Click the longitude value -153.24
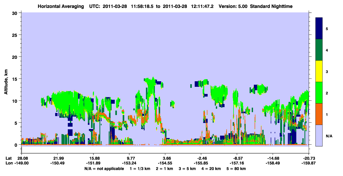The height and width of the screenshot is (176, 343). coord(129,163)
